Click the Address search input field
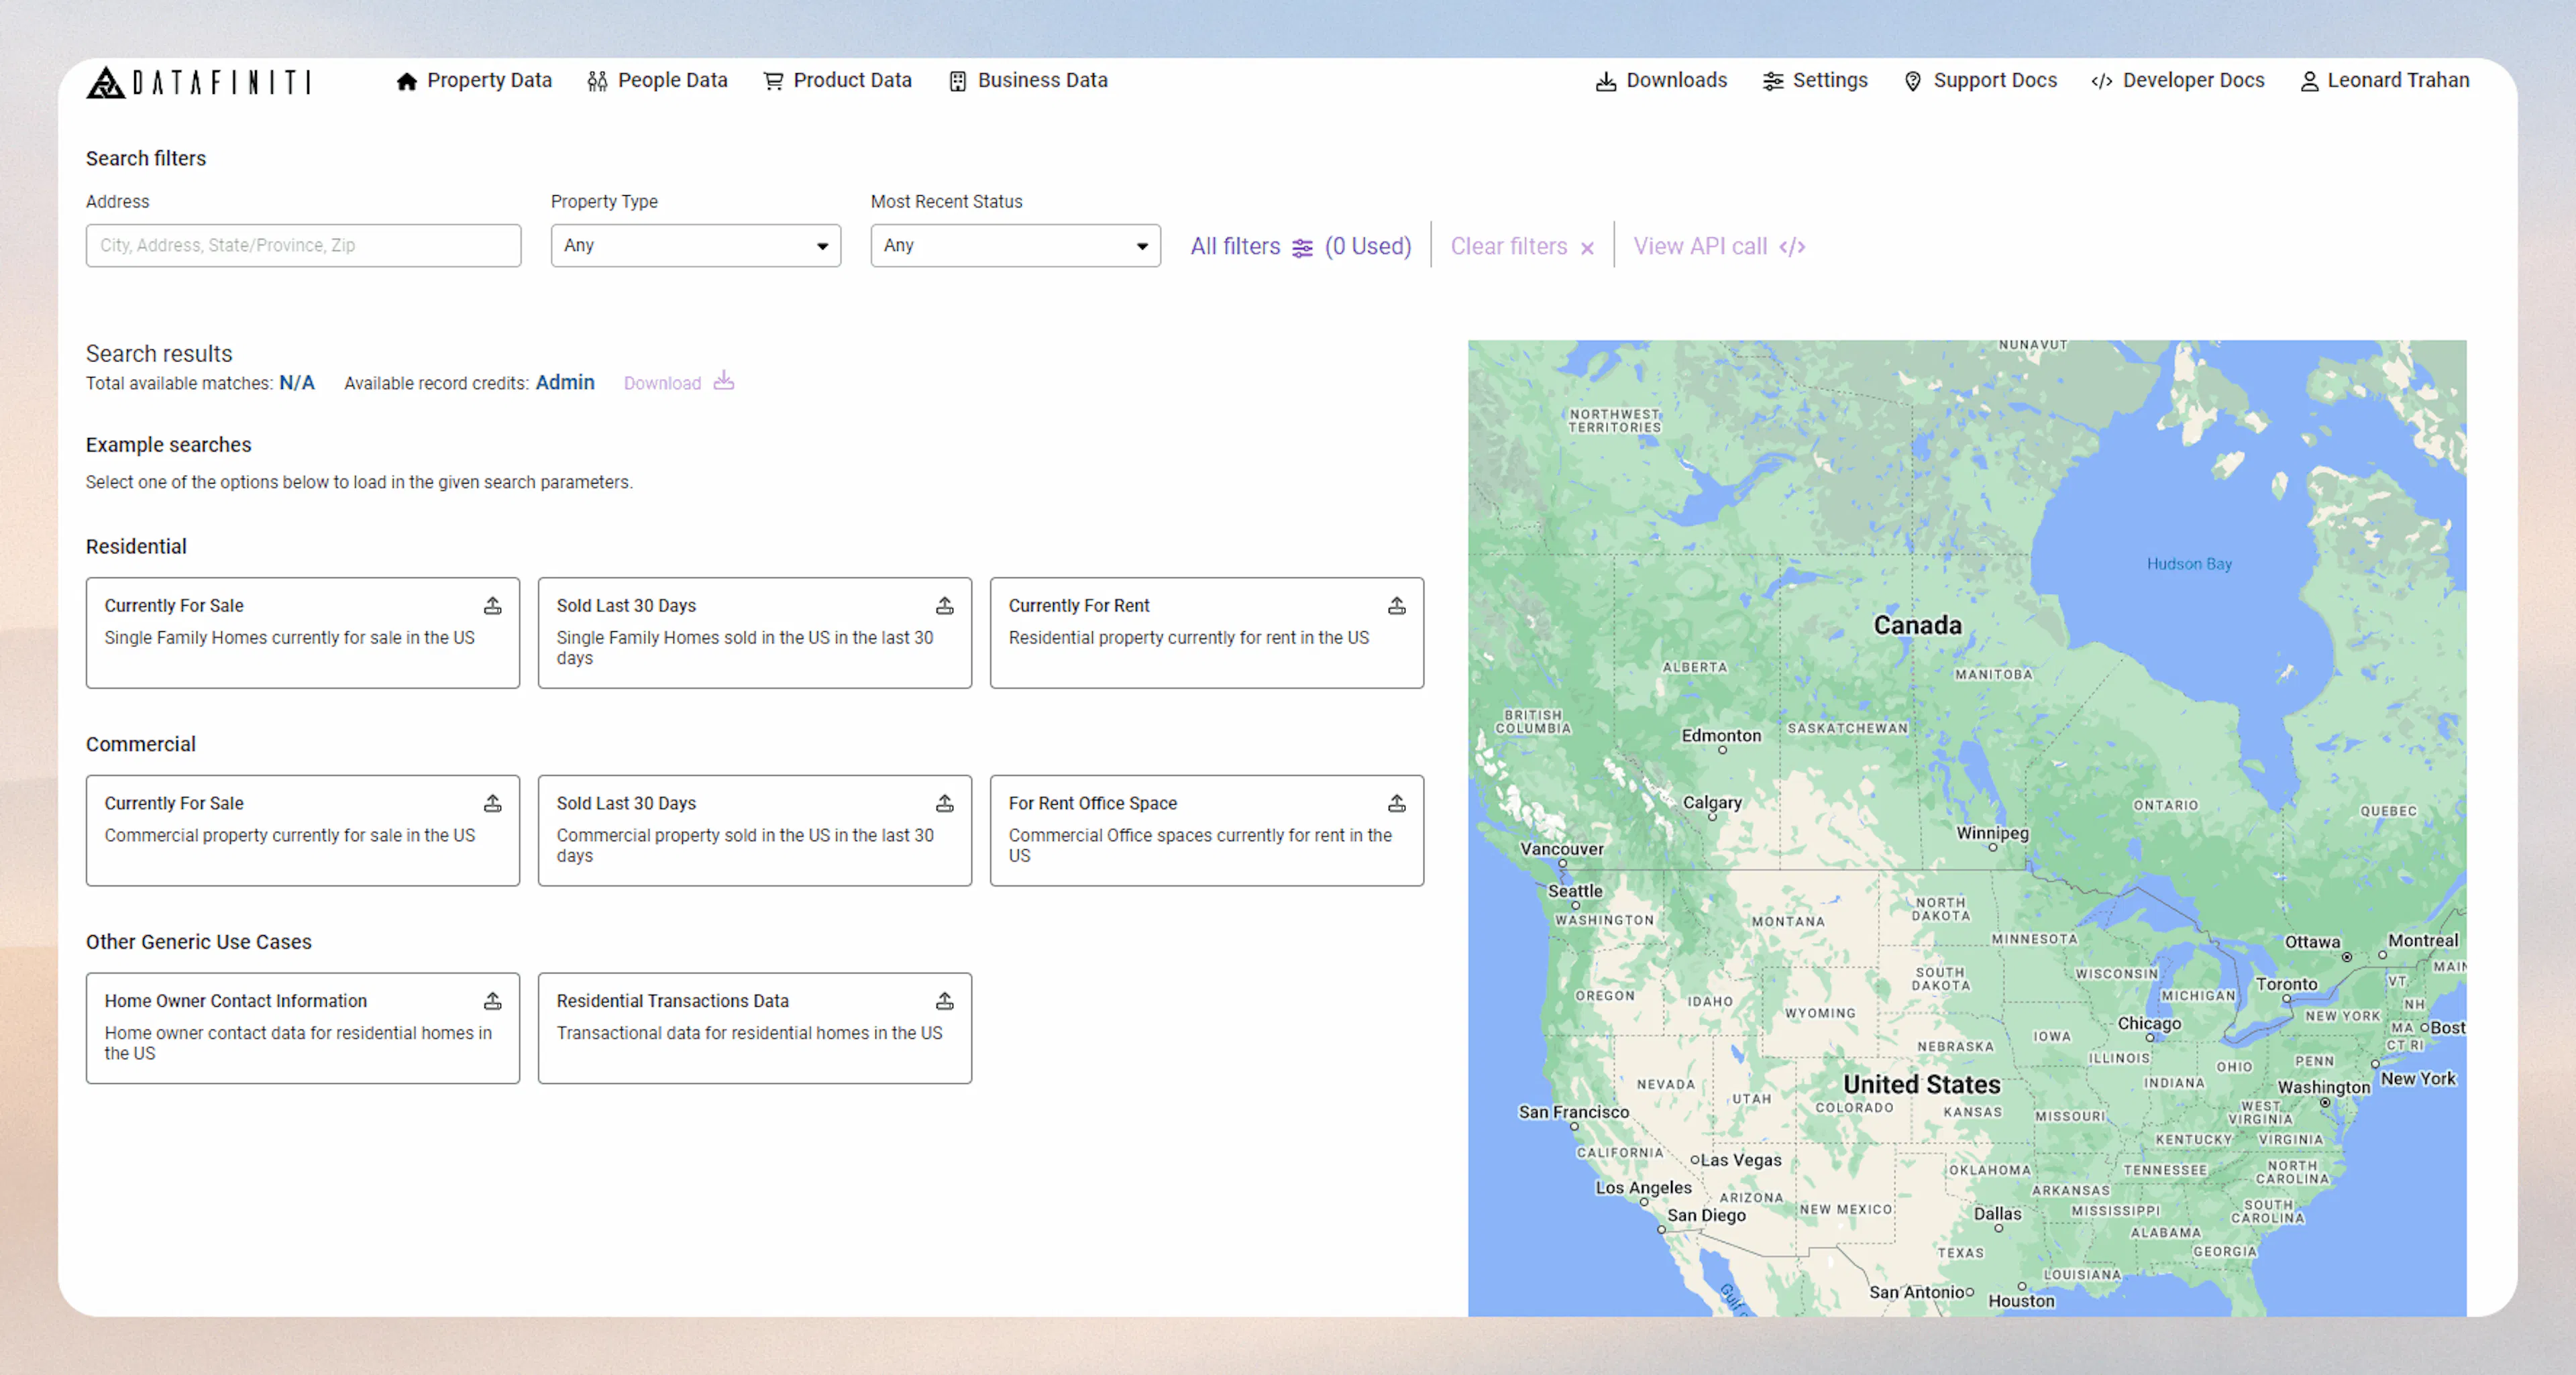This screenshot has height=1375, width=2576. click(x=303, y=245)
